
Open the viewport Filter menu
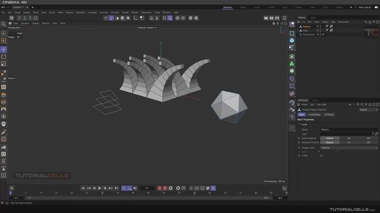pos(55,24)
